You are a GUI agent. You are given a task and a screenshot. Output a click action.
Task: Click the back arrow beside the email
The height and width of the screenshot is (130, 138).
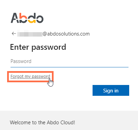pyautogui.click(x=14, y=34)
